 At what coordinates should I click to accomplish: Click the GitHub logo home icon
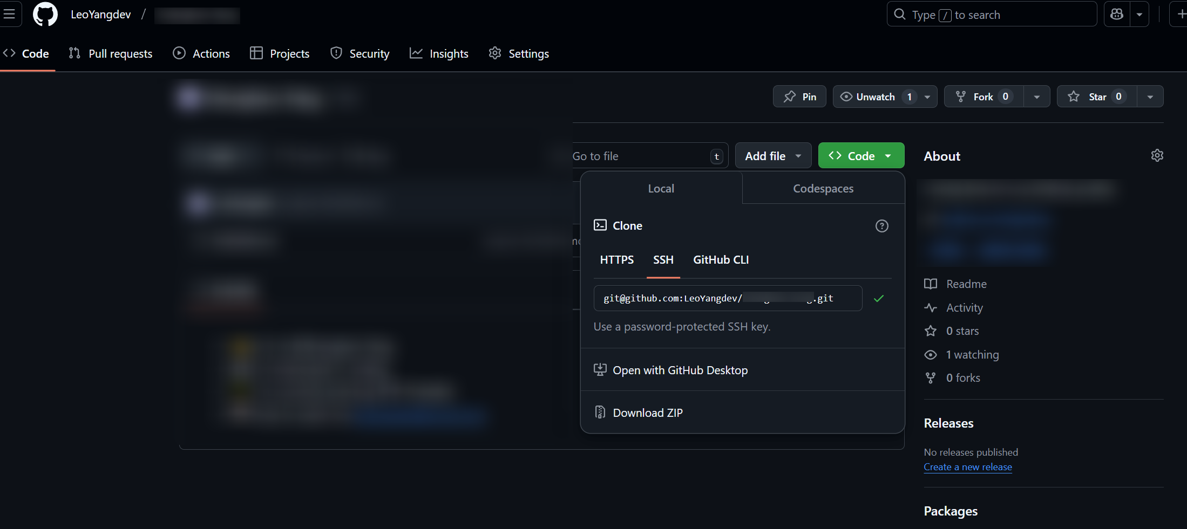click(x=45, y=15)
